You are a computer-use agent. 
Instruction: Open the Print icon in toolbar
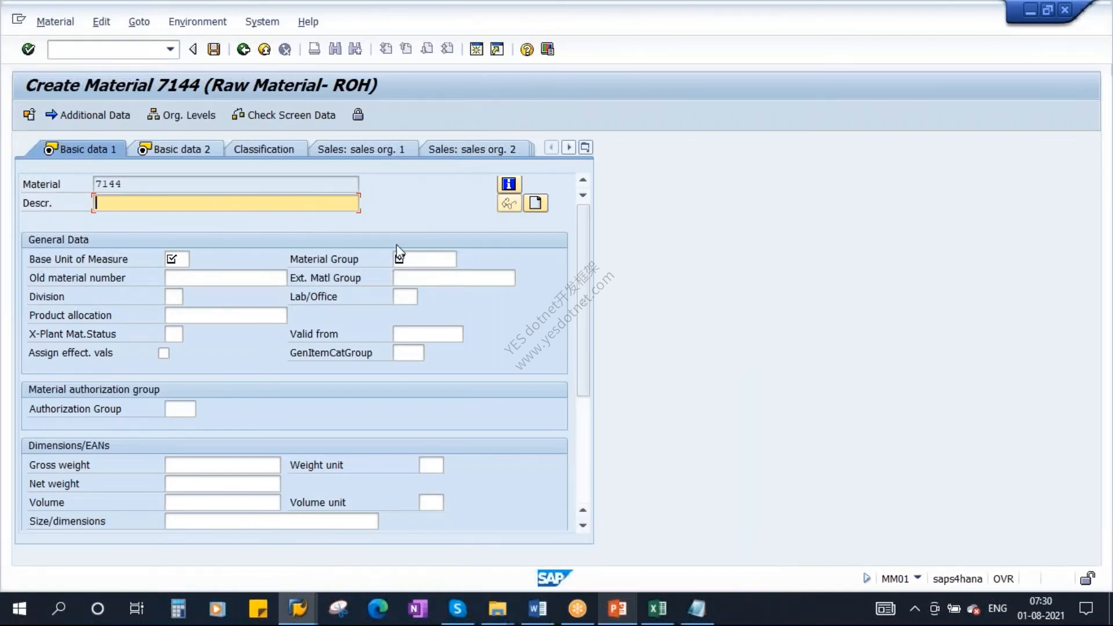point(314,49)
